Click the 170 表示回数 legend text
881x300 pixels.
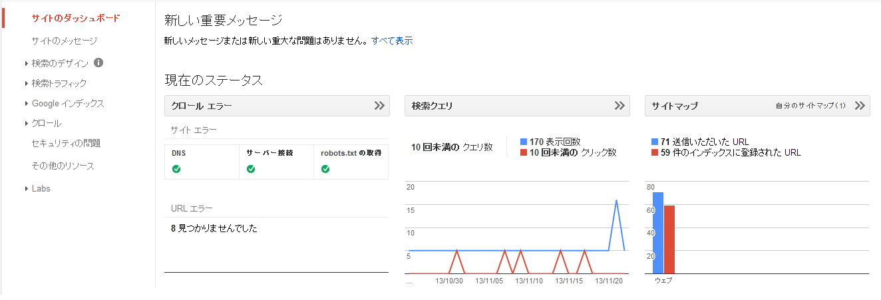(x=555, y=142)
